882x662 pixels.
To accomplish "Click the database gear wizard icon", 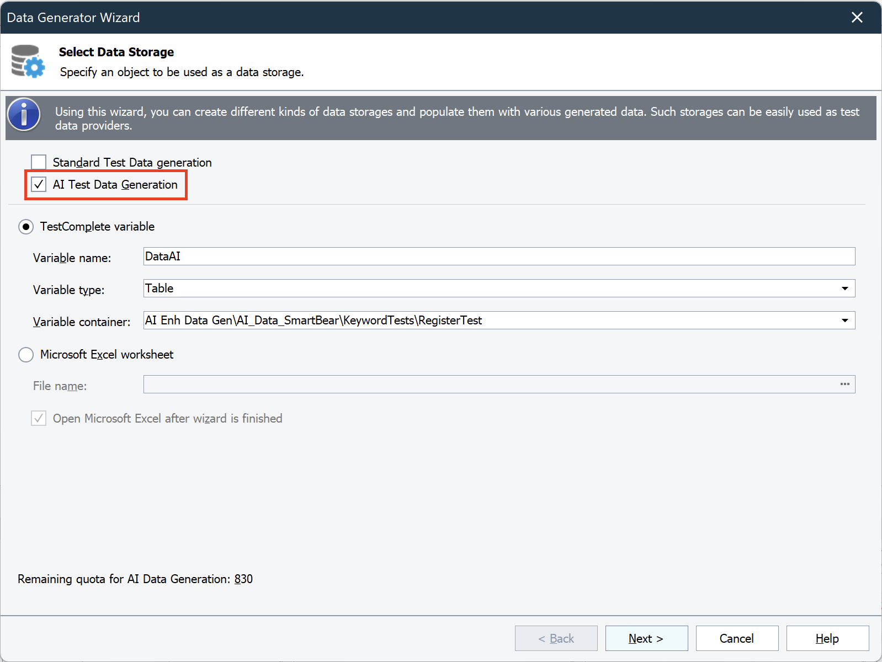I will 28,61.
